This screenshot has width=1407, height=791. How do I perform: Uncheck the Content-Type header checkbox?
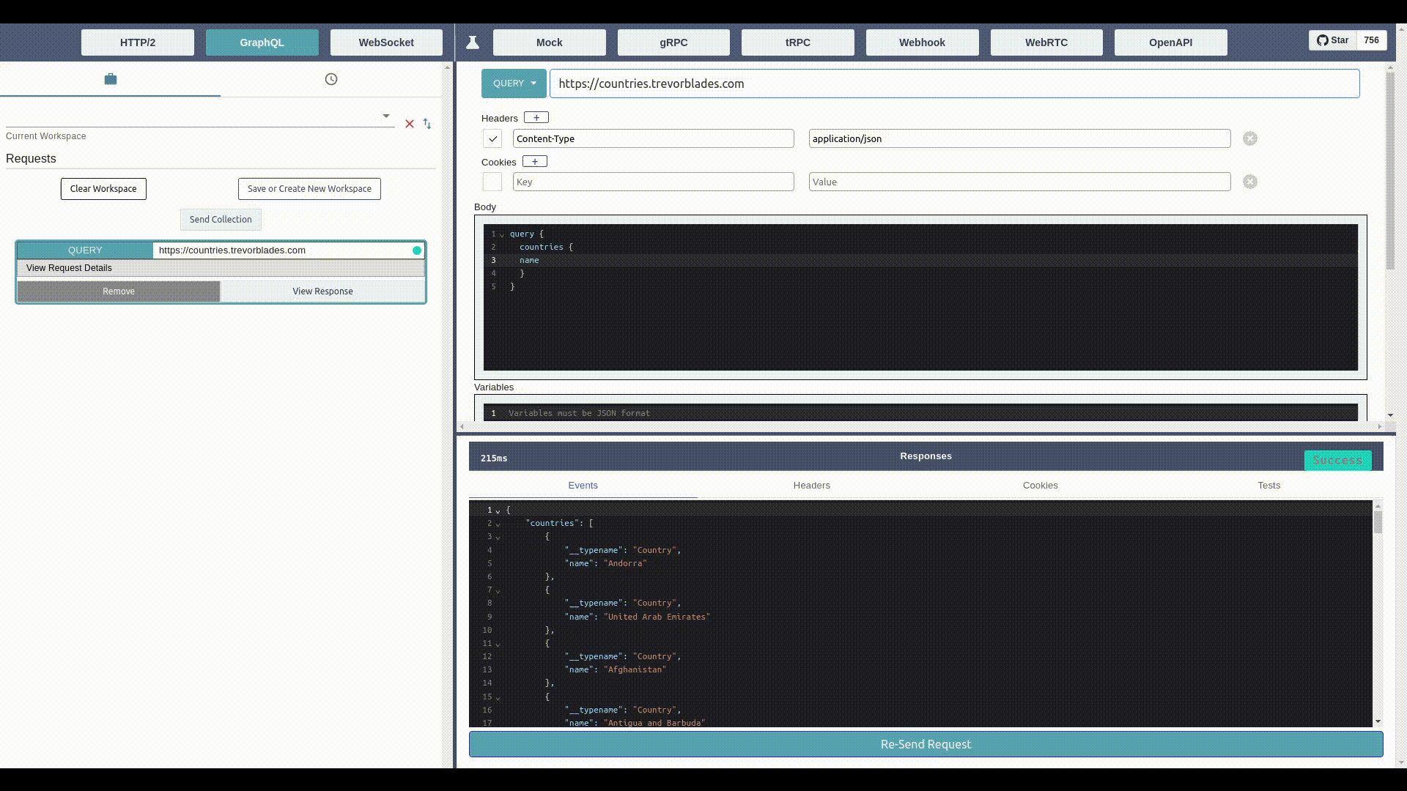point(492,138)
